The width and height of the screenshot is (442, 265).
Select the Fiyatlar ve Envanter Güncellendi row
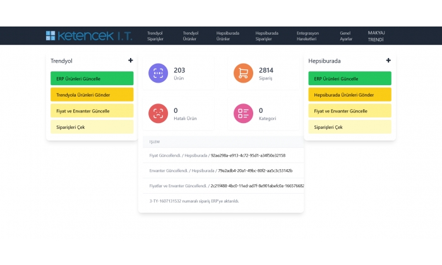(x=224, y=186)
